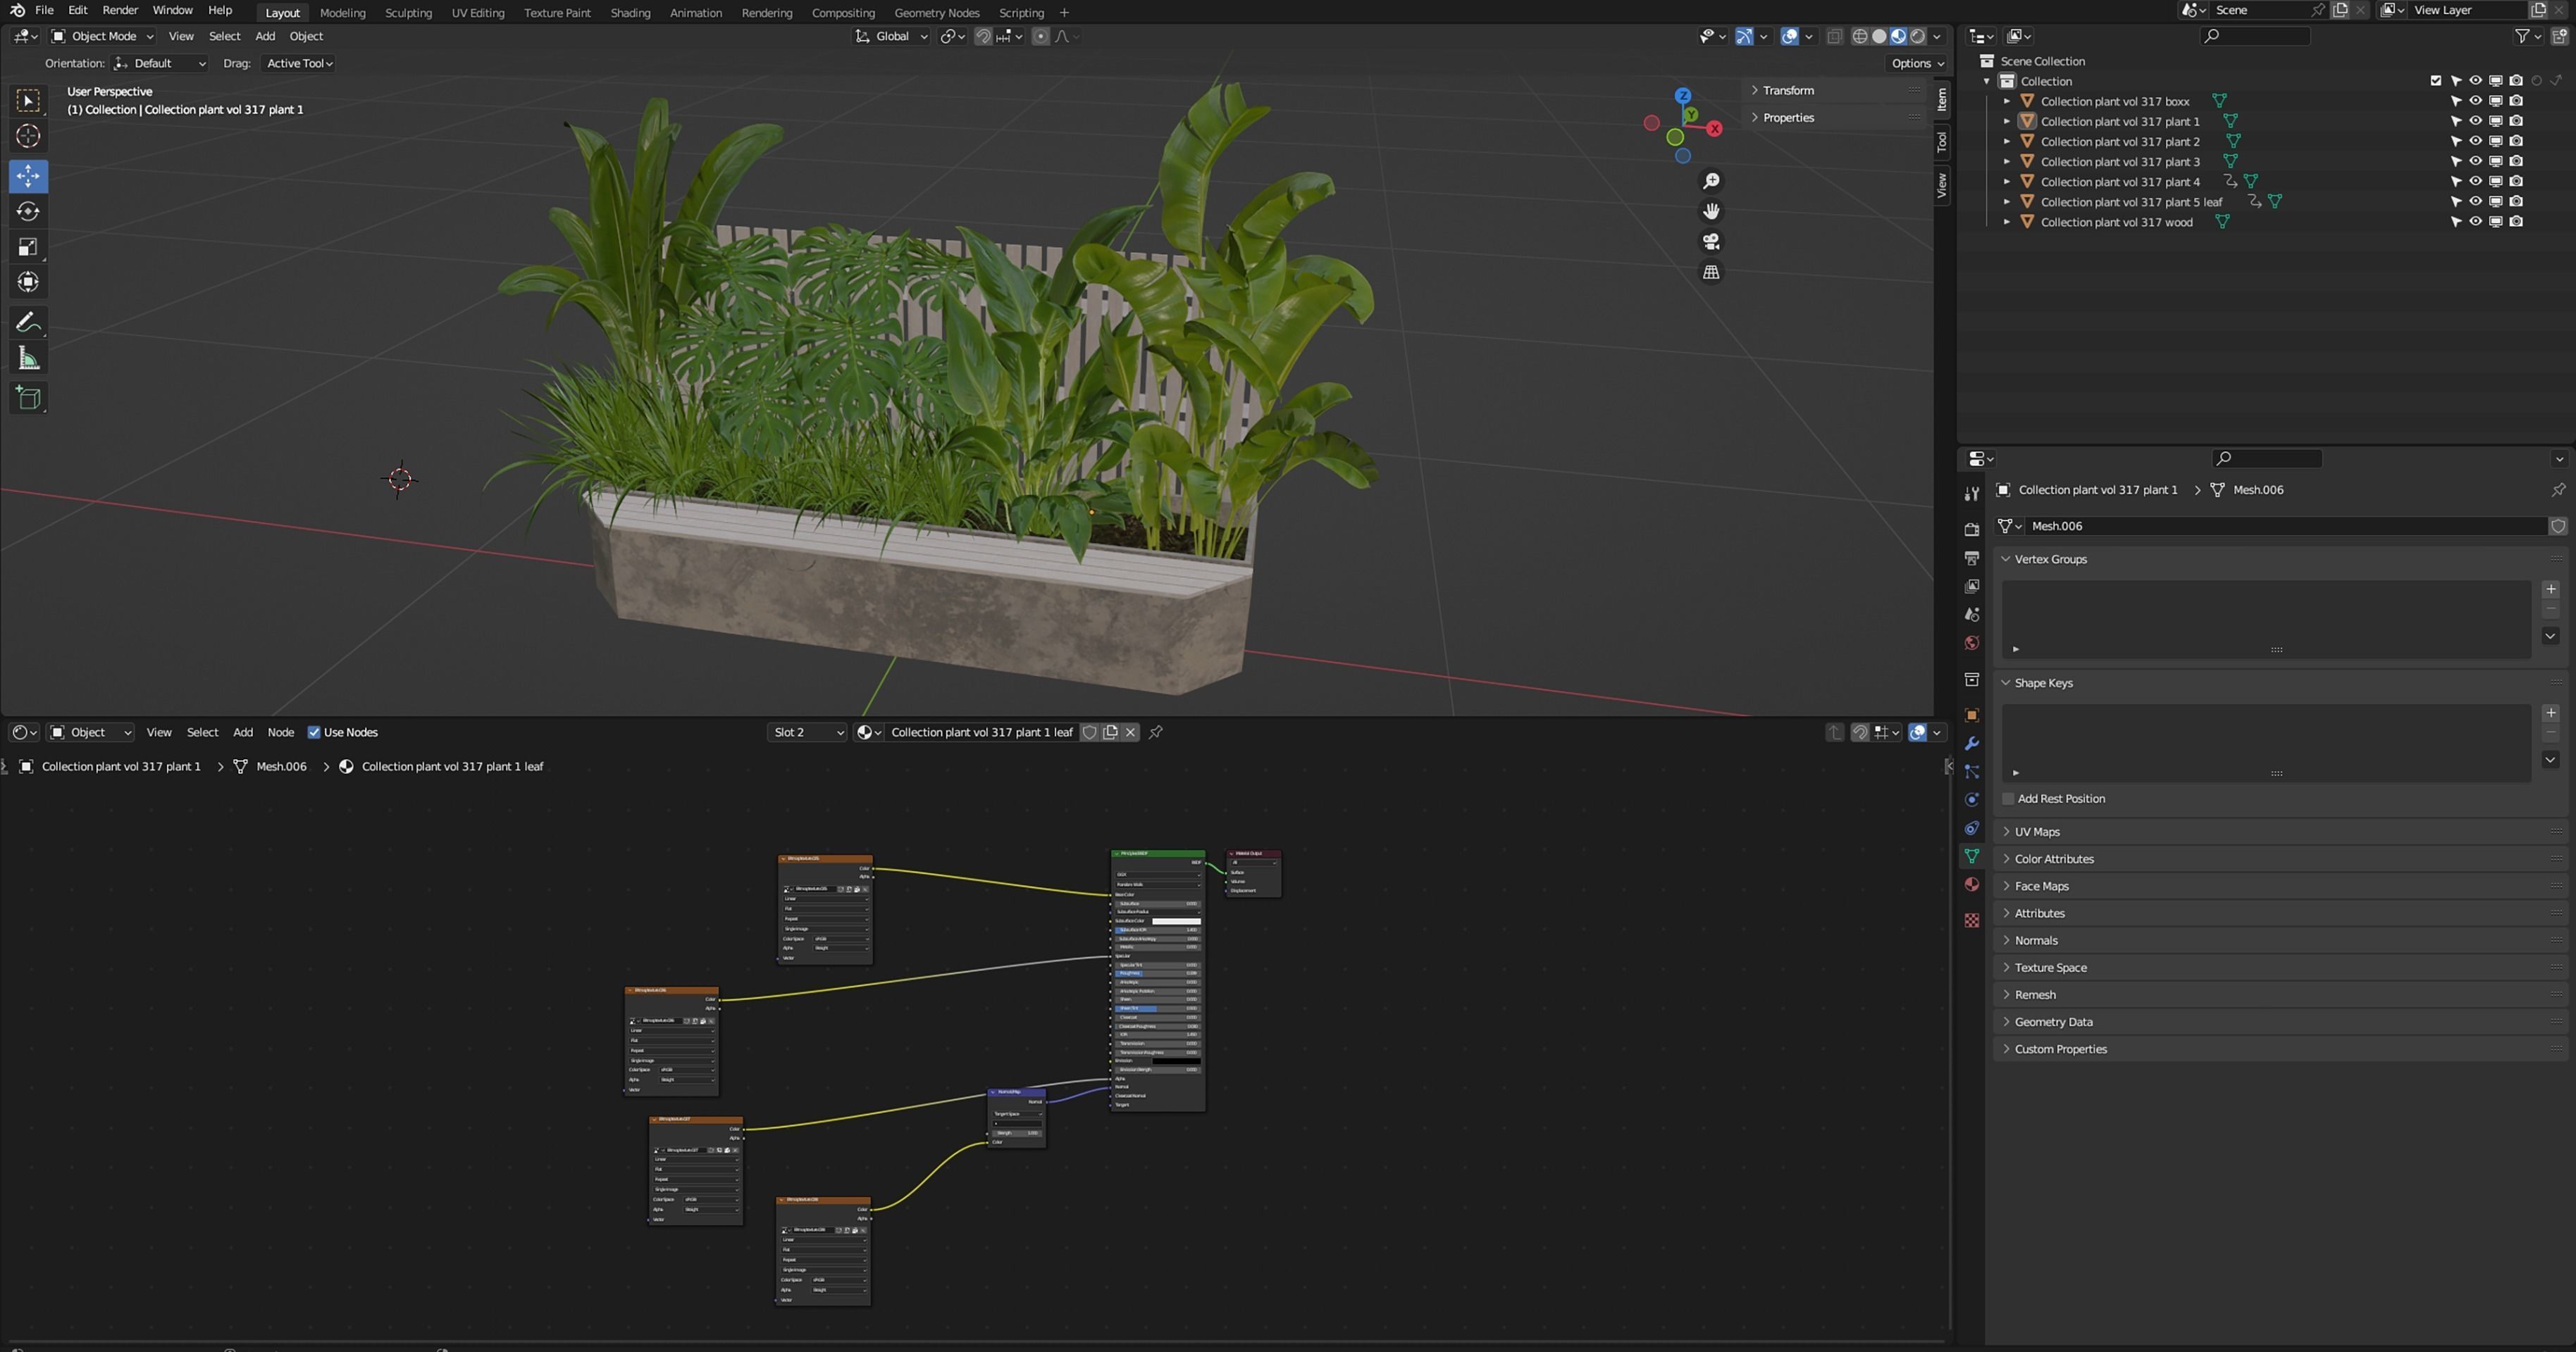The height and width of the screenshot is (1352, 2576).
Task: Open the Texture properties checker tab
Action: point(1971,920)
